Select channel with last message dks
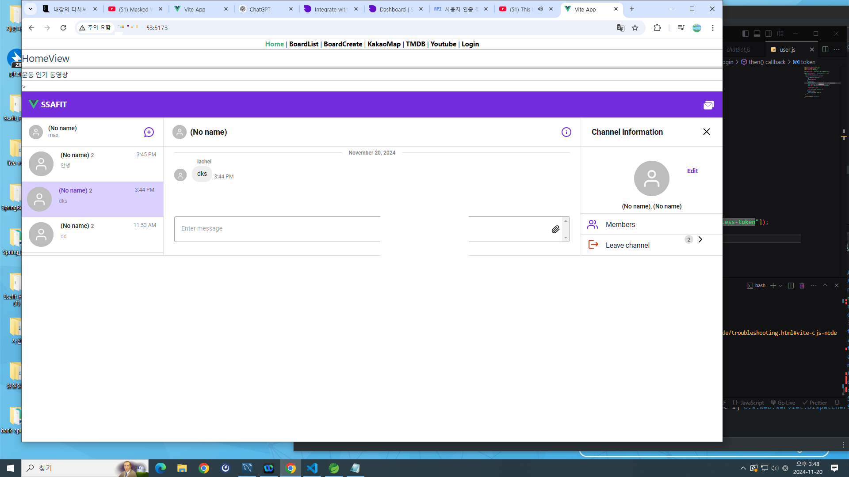Viewport: 849px width, 477px height. coord(92,199)
